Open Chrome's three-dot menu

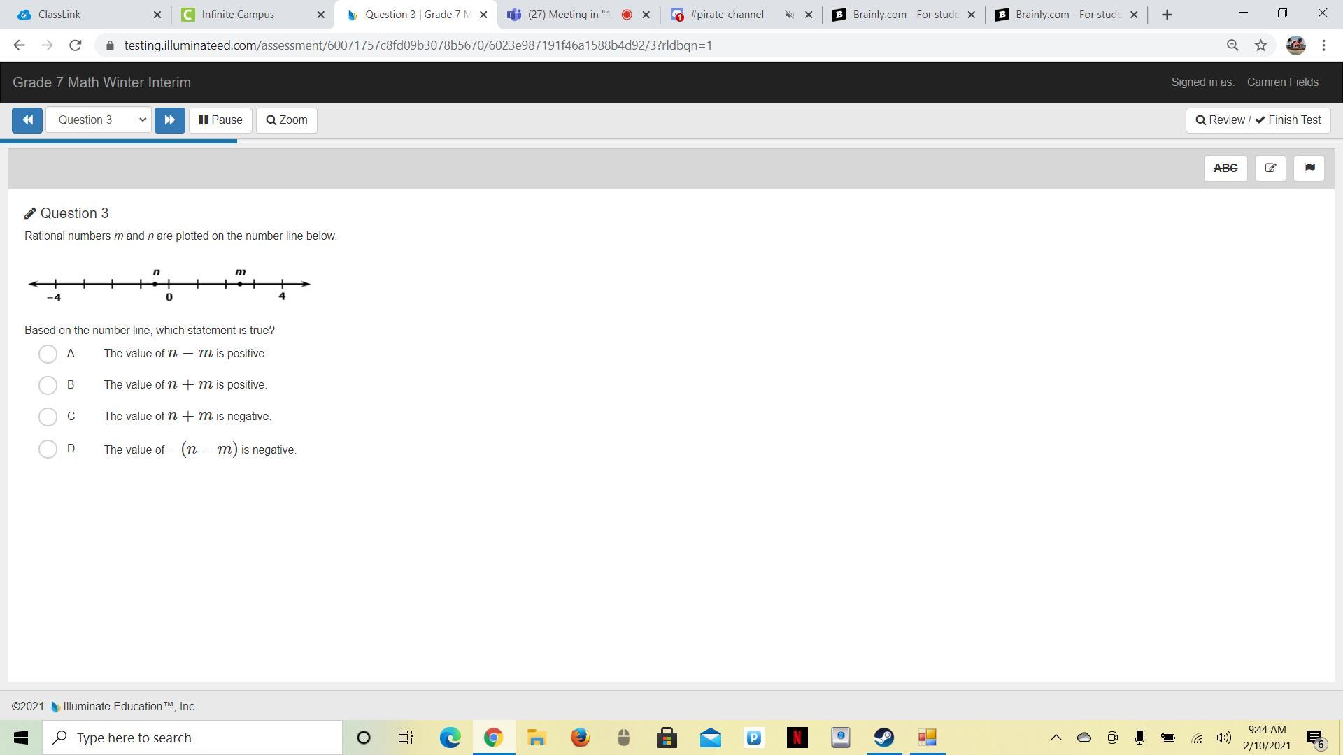tap(1323, 45)
